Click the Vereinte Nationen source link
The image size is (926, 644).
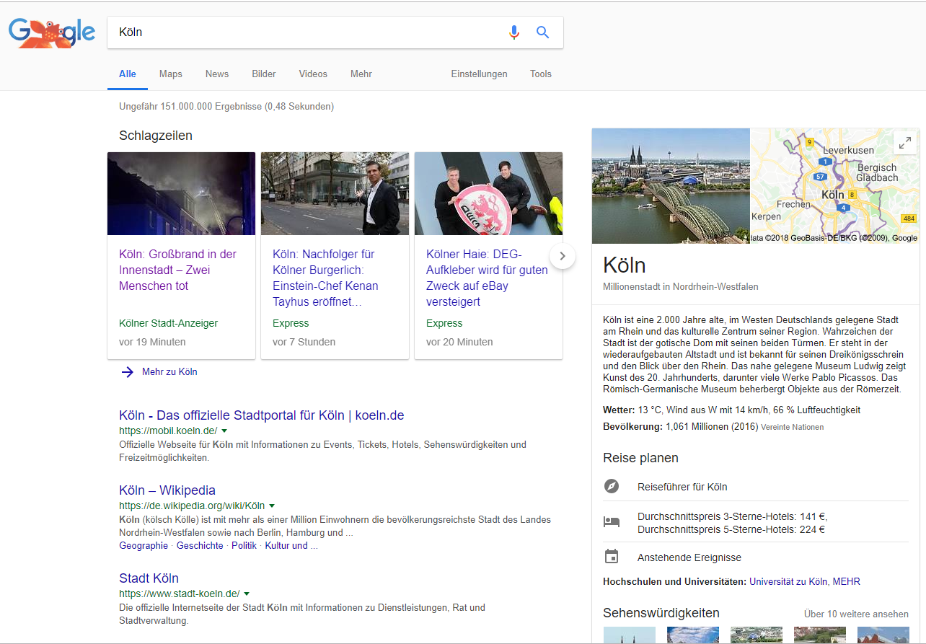(792, 427)
